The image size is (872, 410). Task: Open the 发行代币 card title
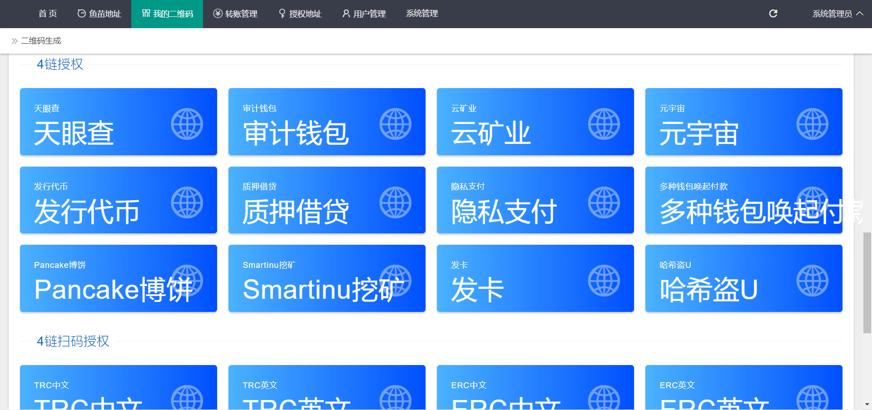click(x=86, y=212)
